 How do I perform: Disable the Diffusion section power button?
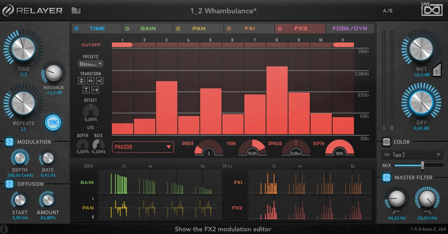point(9,184)
